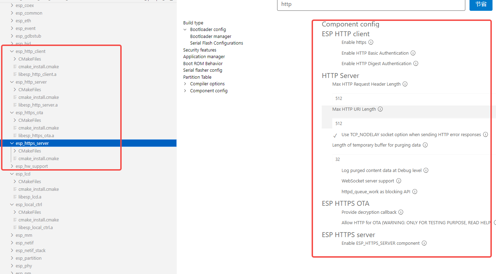This screenshot has width=496, height=274.
Task: Open libesp_https_ota.a file
Action: [36, 135]
